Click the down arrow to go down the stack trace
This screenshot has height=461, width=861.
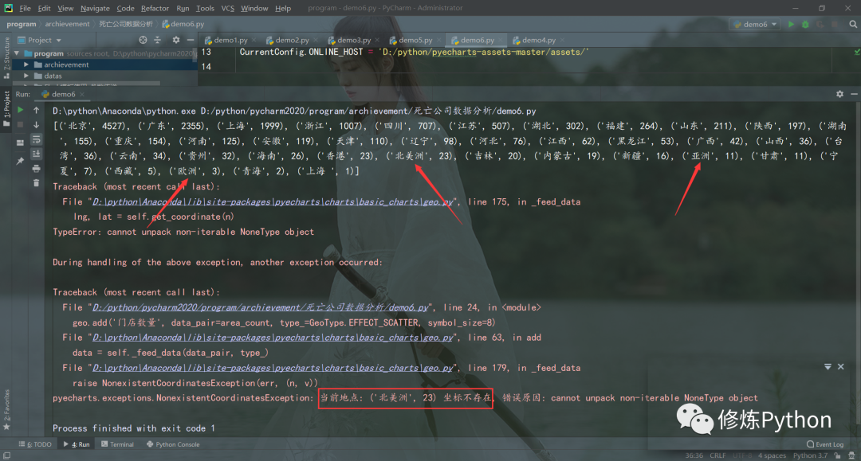pyautogui.click(x=36, y=125)
